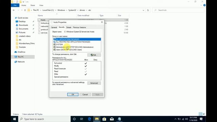The height and width of the screenshot is (122, 217).
Task: Open OneDrive in navigation pane
Action: tap(21, 52)
